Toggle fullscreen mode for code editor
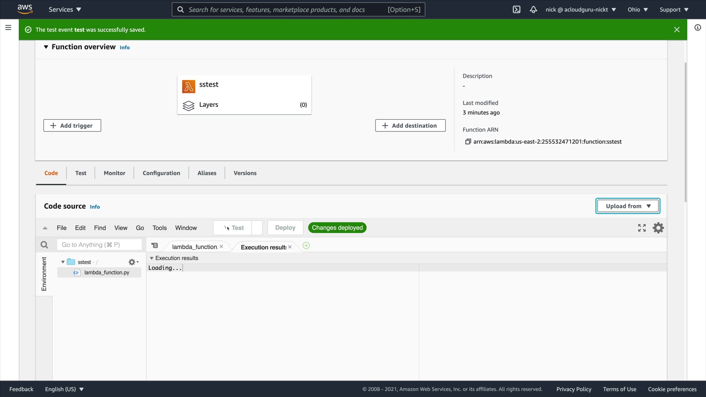Viewport: 706px width, 397px height. (642, 228)
